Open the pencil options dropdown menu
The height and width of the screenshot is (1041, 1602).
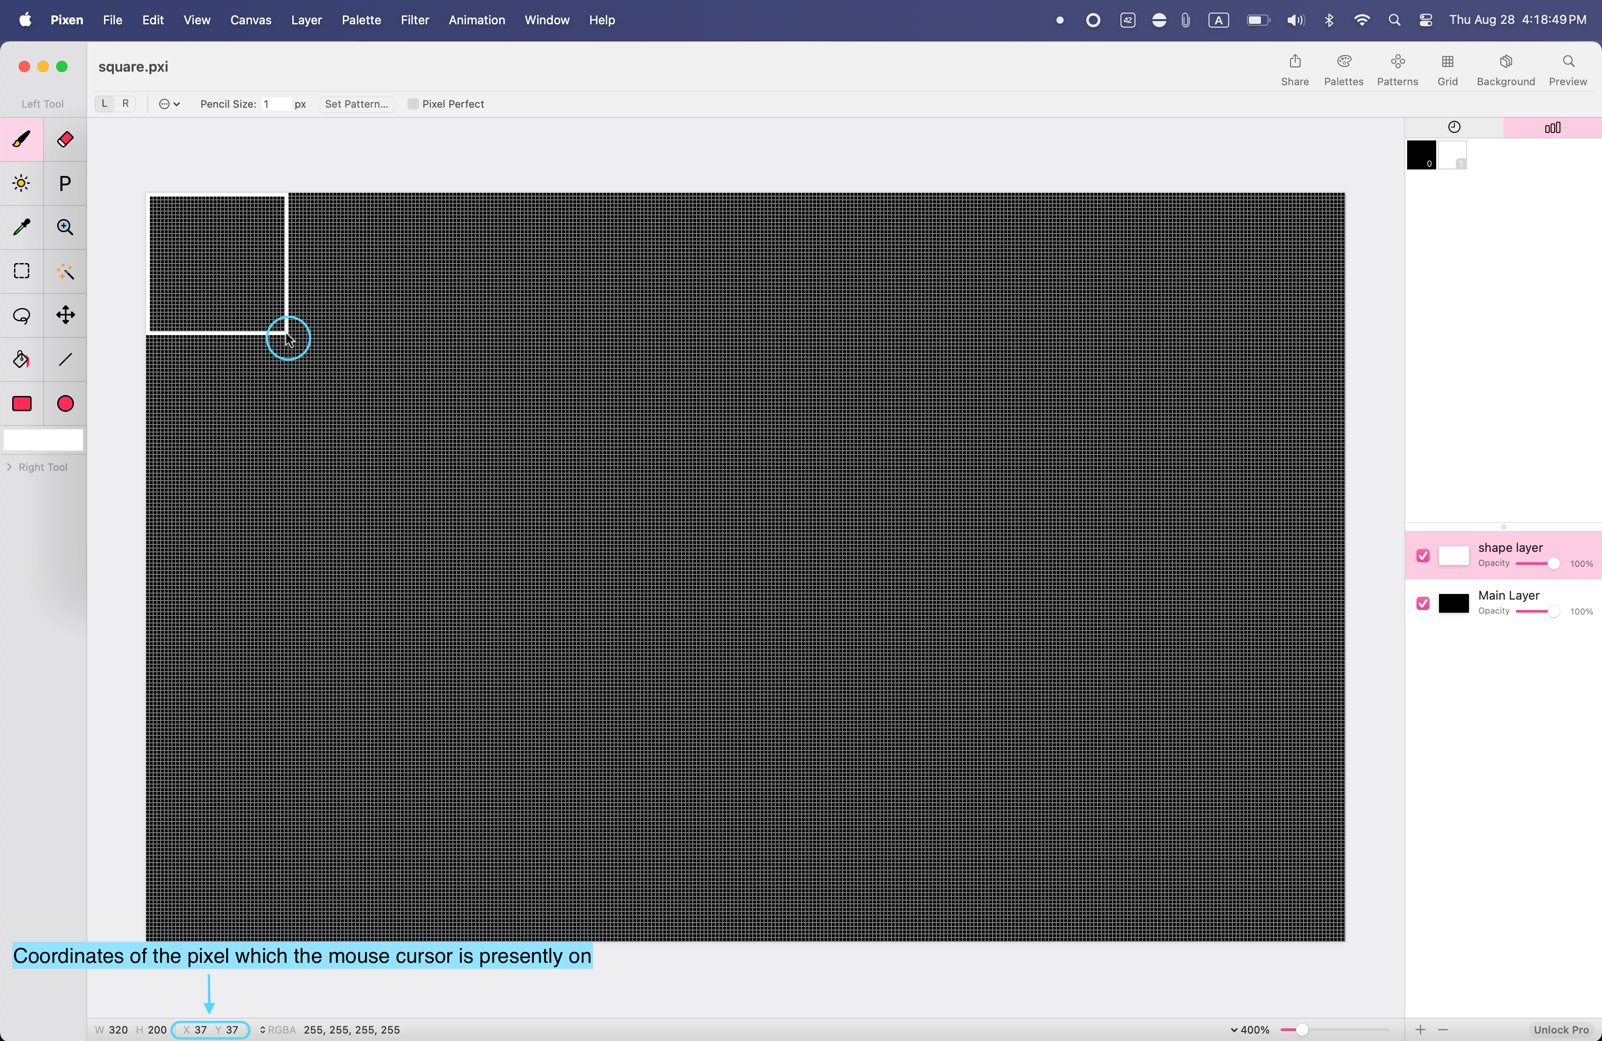tap(169, 103)
